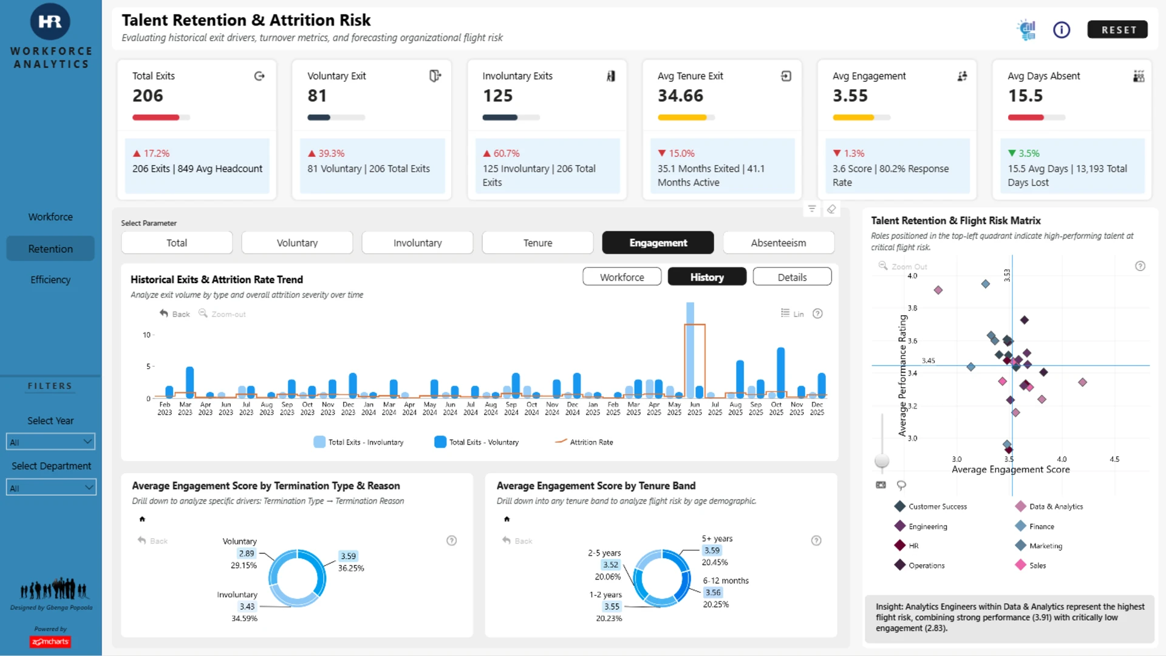The width and height of the screenshot is (1166, 656).
Task: Click the Data & Analytics legend item
Action: click(1049, 507)
